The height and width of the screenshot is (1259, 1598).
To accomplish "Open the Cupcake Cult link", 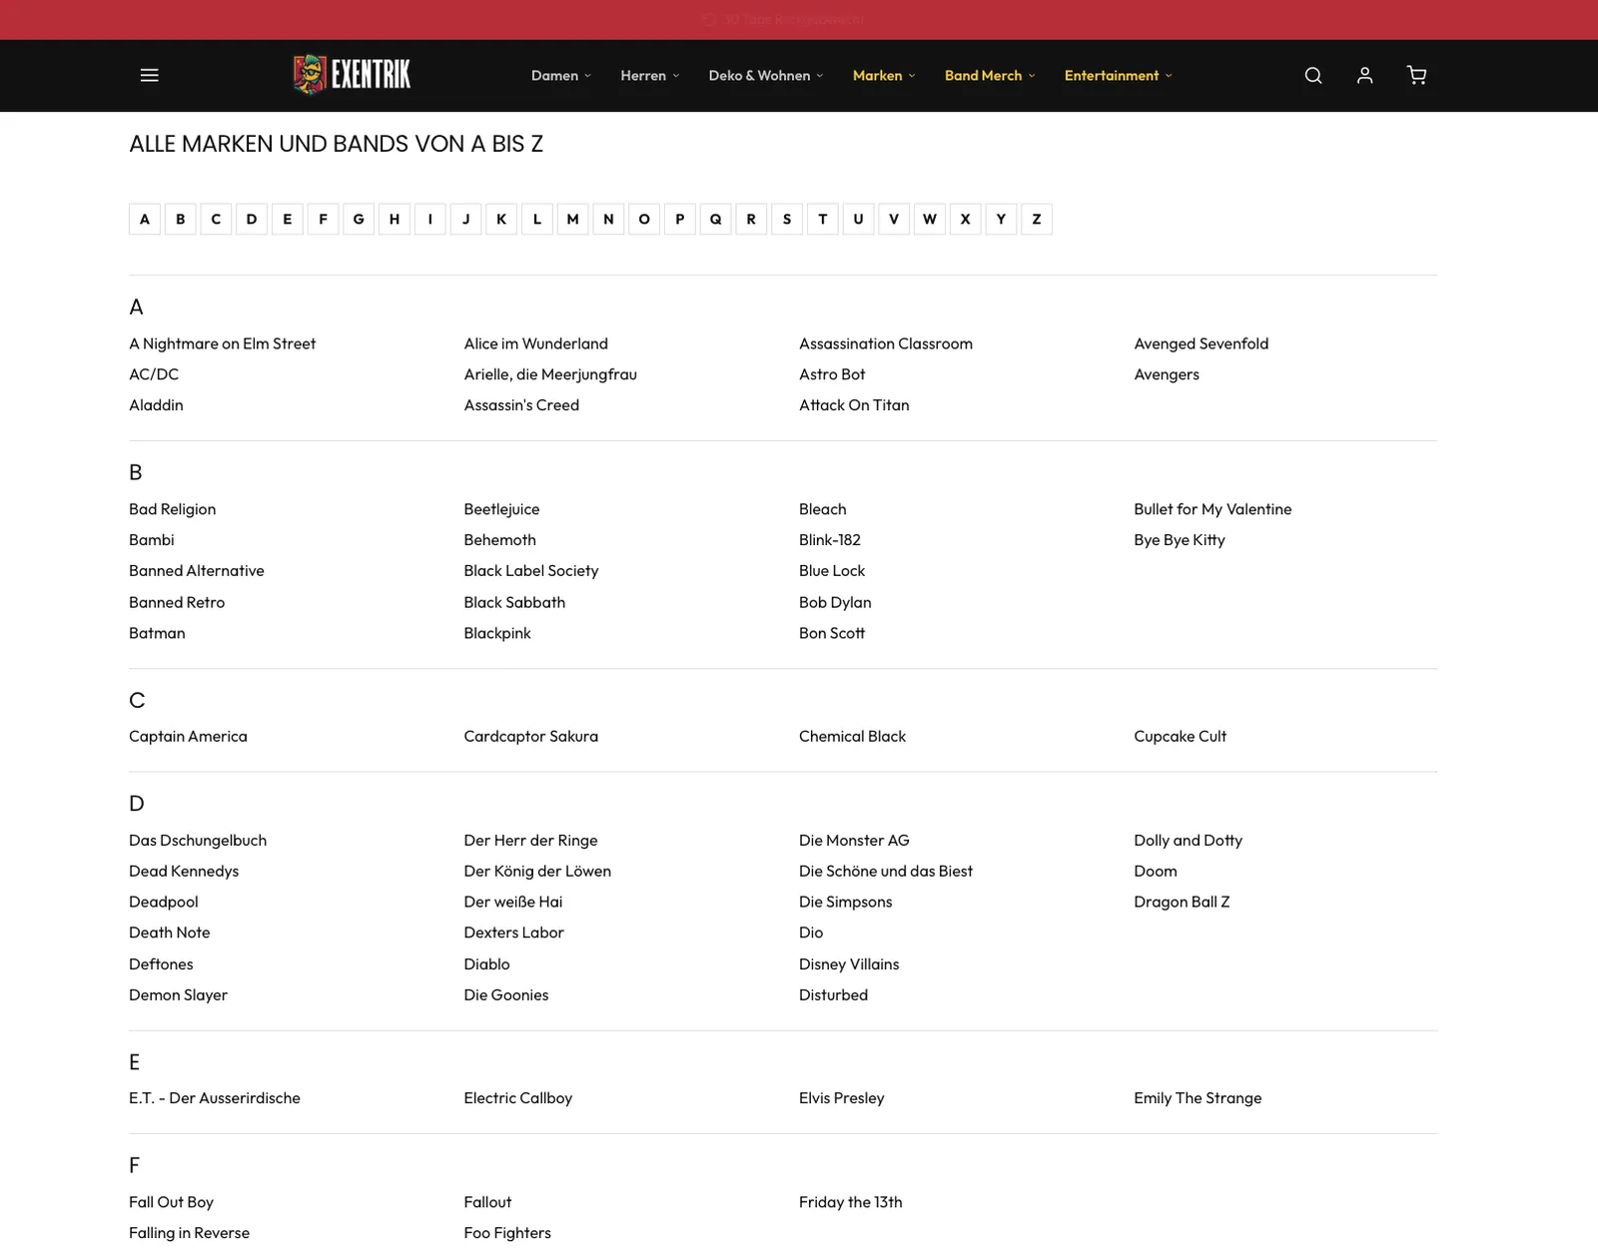I will pyautogui.click(x=1180, y=736).
